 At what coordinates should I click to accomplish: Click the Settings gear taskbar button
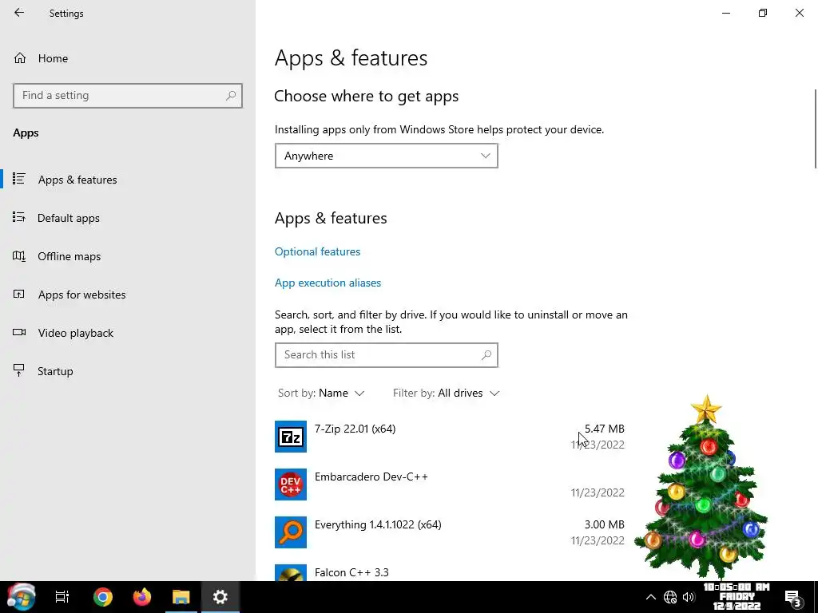click(220, 597)
